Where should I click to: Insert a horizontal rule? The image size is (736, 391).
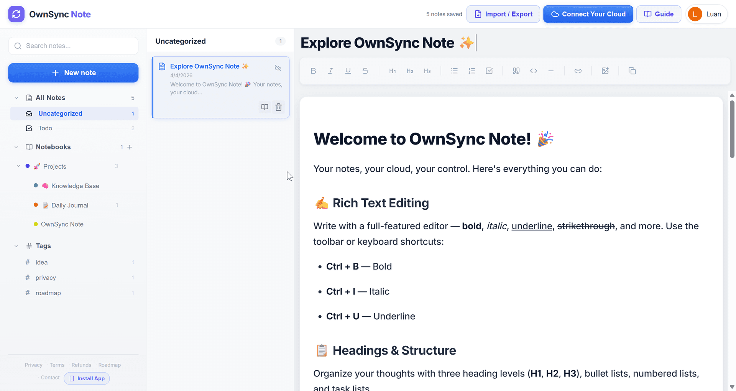click(551, 71)
